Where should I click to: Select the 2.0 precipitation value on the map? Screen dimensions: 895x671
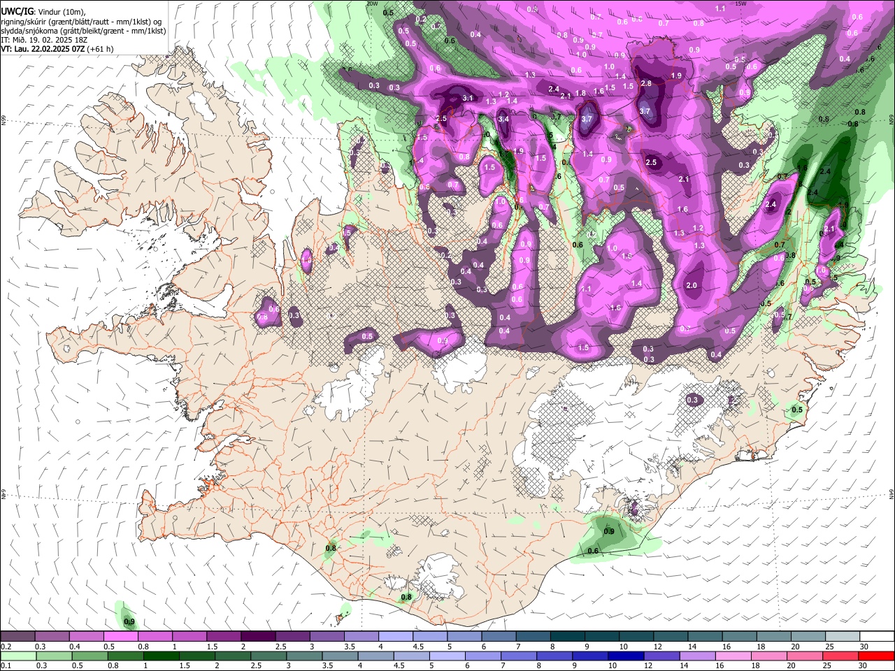tap(692, 286)
